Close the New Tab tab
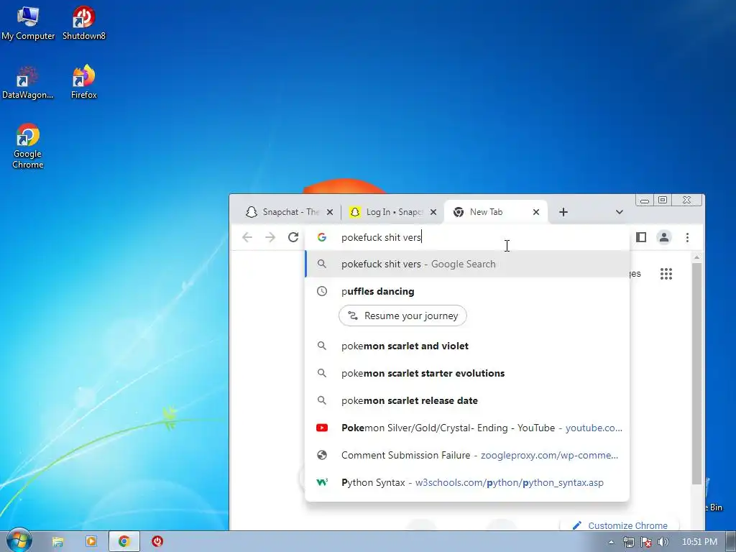Viewport: 736px width, 552px height. 536,212
